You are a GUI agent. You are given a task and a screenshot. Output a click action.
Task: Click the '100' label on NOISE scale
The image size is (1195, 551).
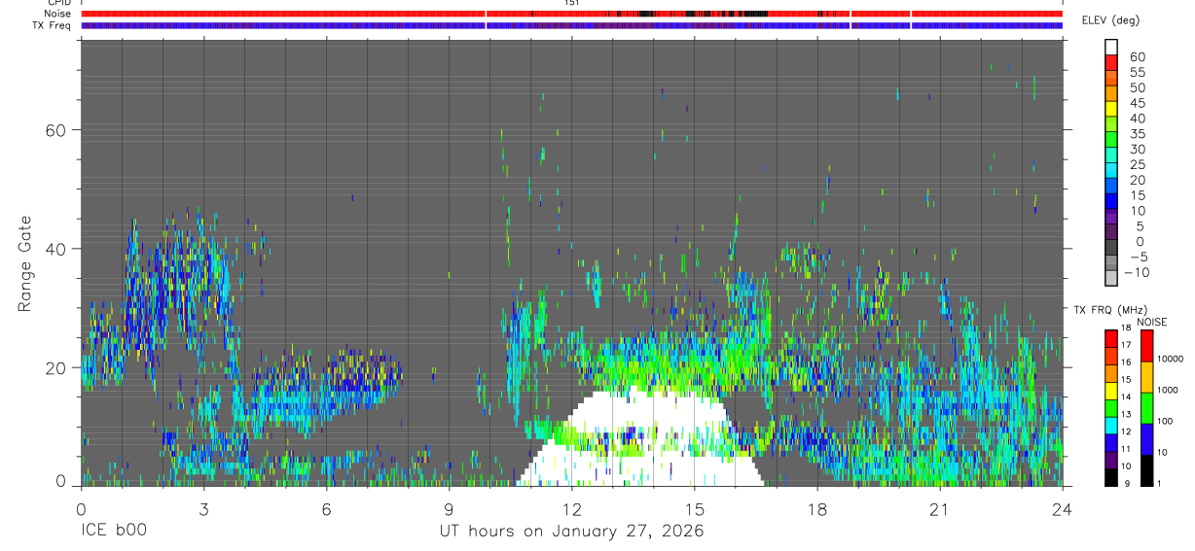pos(1165,421)
